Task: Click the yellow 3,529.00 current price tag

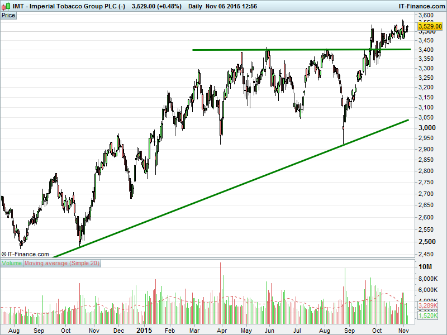Action: coord(430,26)
